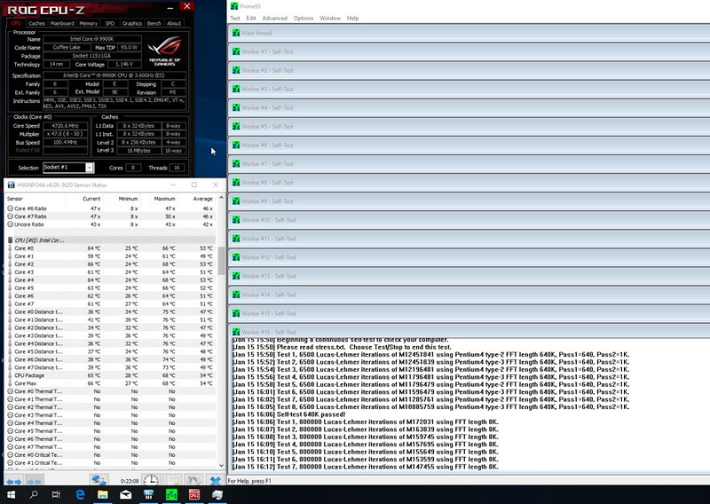Image resolution: width=710 pixels, height=504 pixels.
Task: Click Windows Start button
Action: [x=10, y=494]
